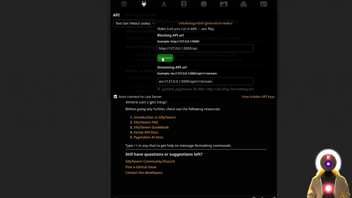352x198 pixels.
Task: Click Post a GitHub issue link
Action: 141,167
